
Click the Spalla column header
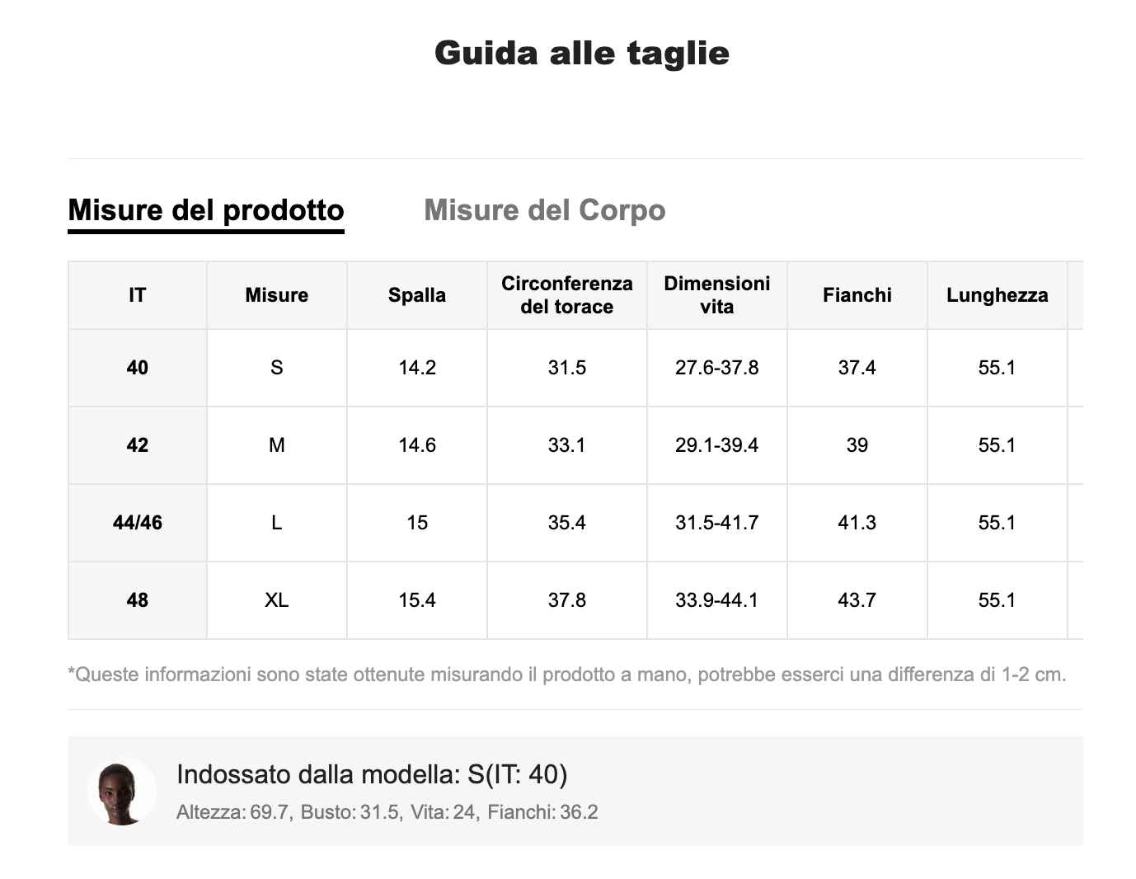click(417, 295)
